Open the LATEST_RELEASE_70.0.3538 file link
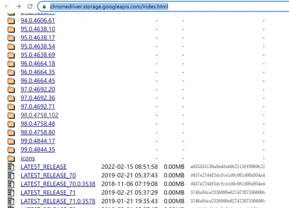 (58, 184)
